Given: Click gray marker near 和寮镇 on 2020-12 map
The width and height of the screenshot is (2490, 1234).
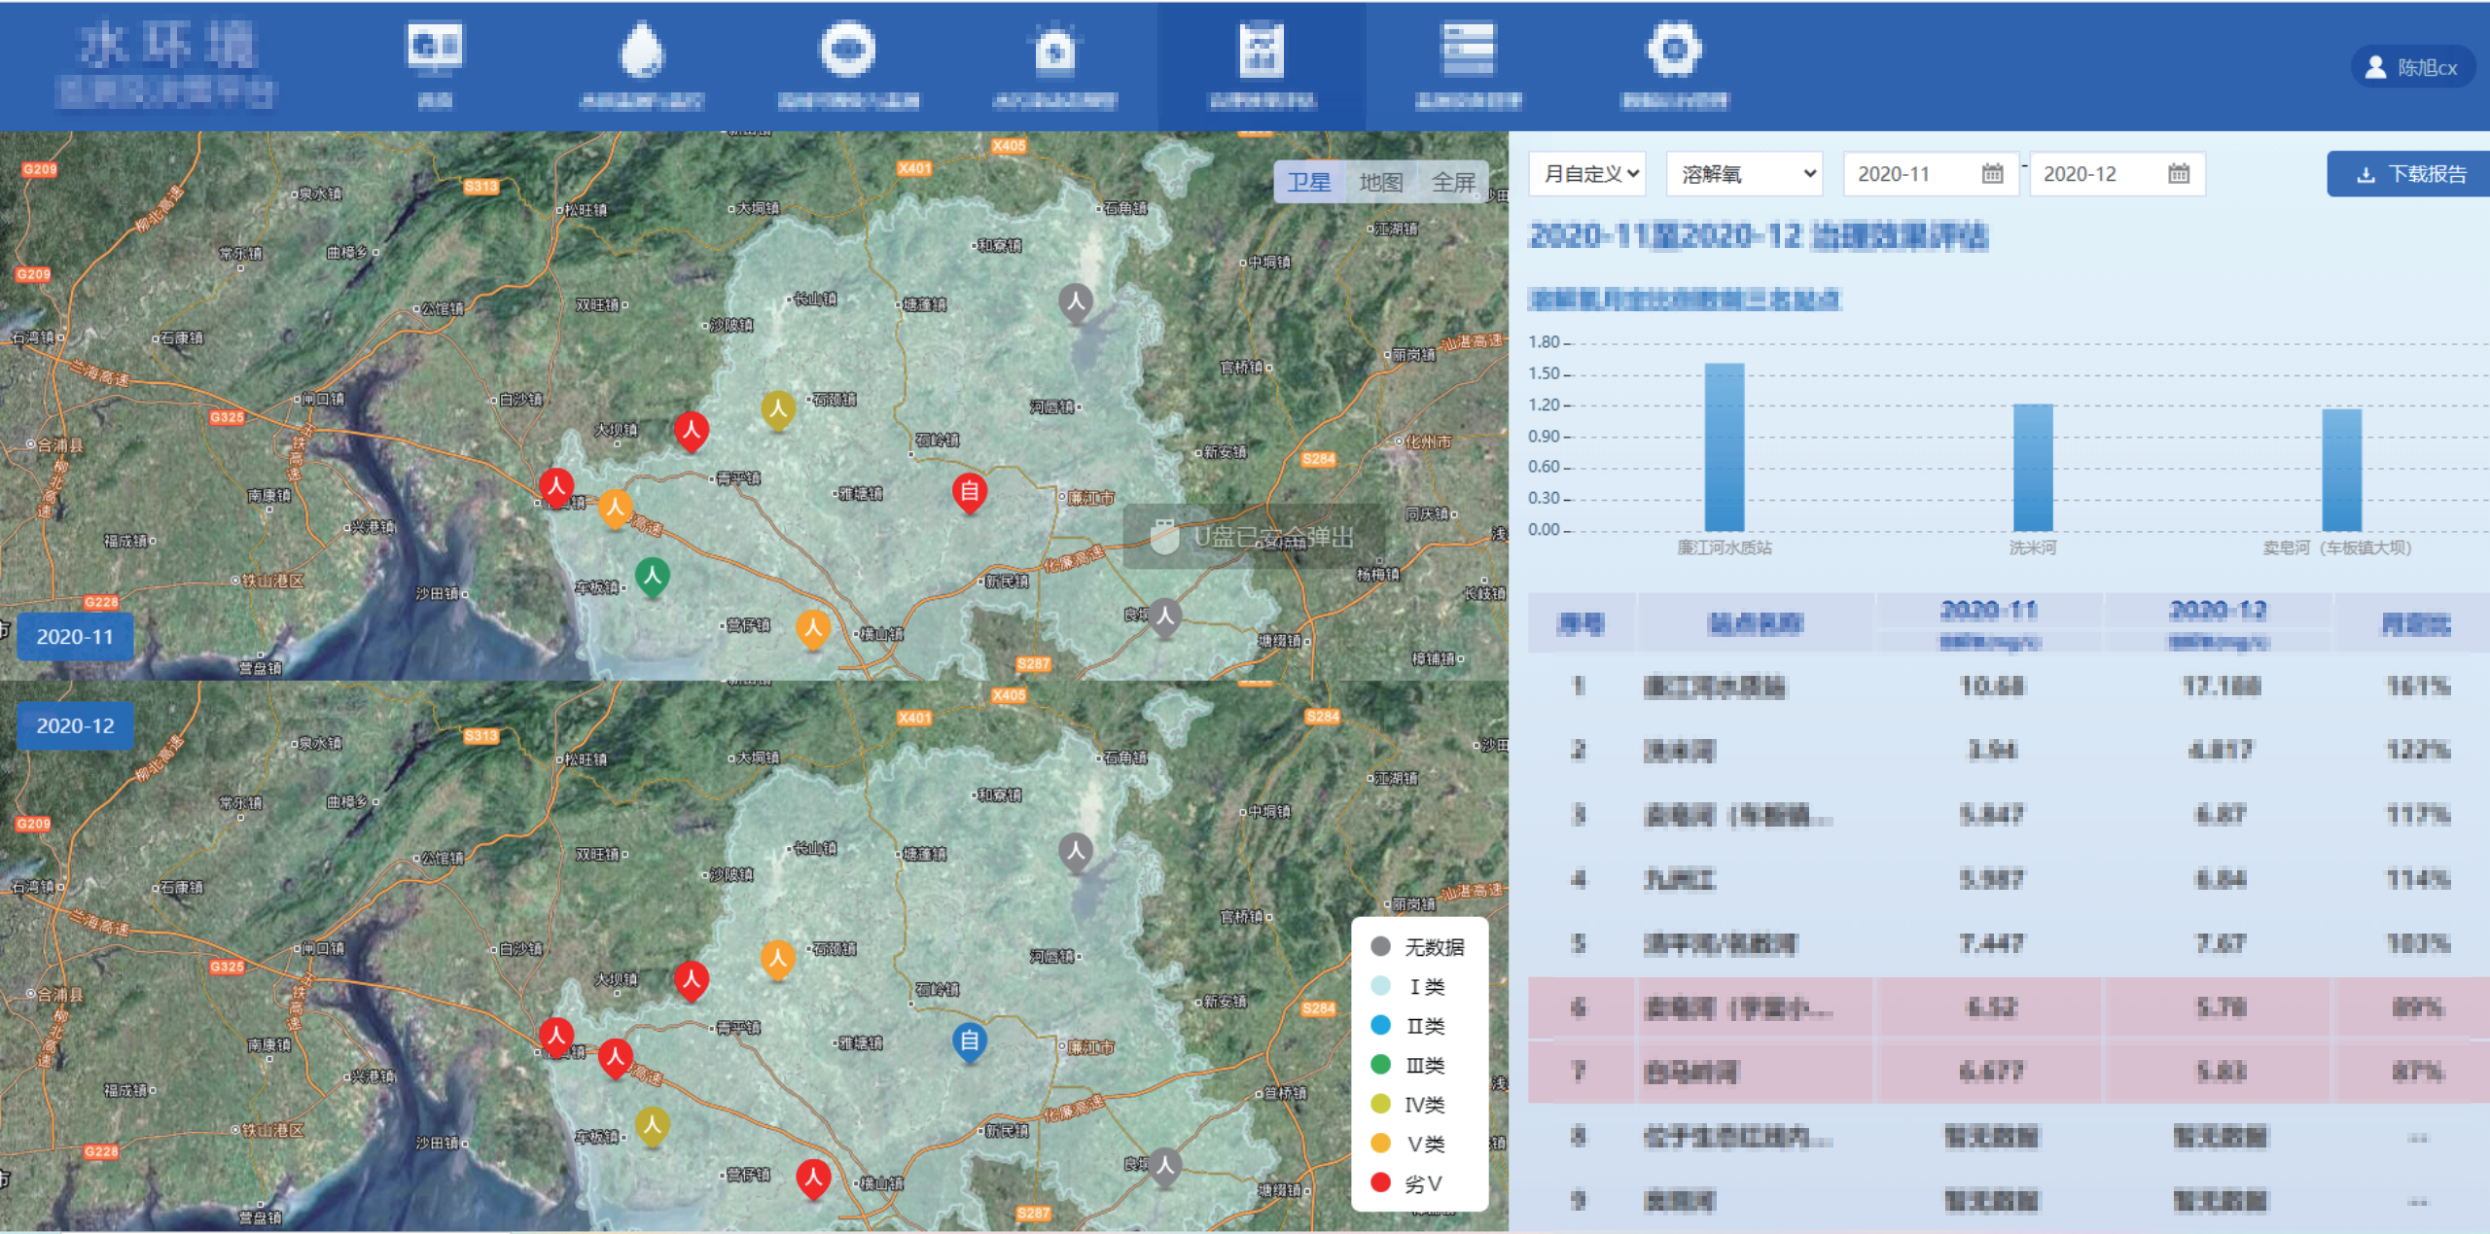Looking at the screenshot, I should (x=1076, y=852).
